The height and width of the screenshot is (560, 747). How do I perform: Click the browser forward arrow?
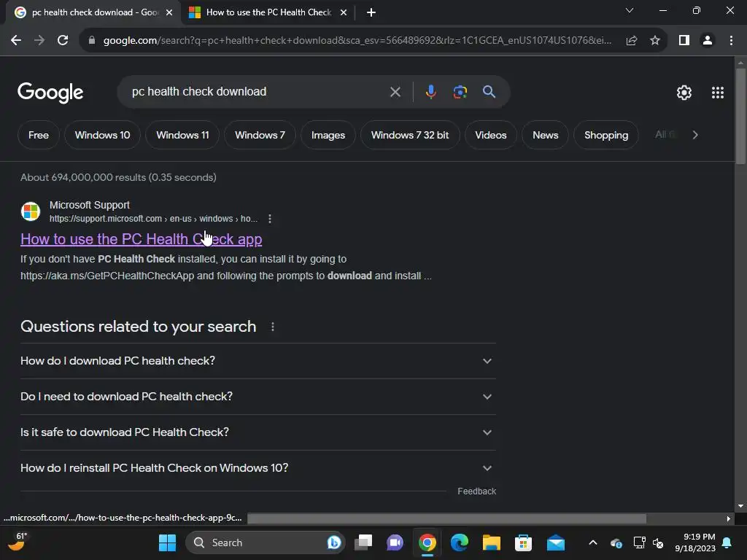pyautogui.click(x=39, y=41)
